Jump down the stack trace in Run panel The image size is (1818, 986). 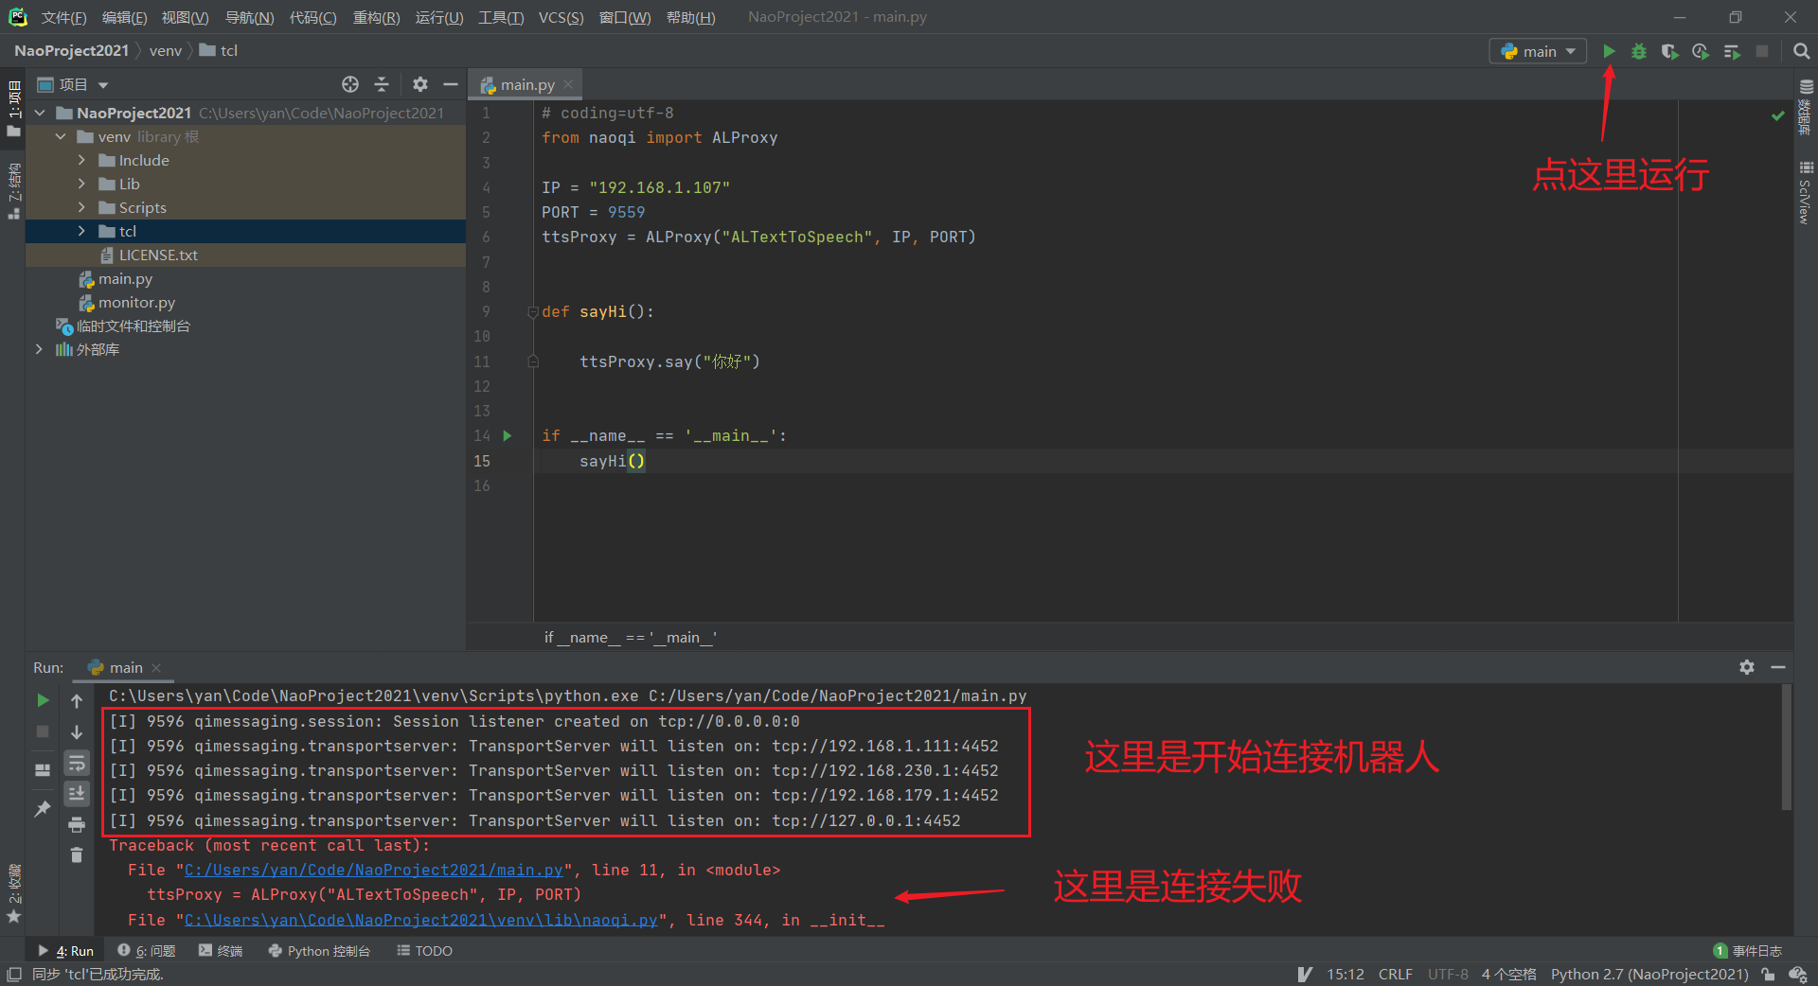pos(77,731)
